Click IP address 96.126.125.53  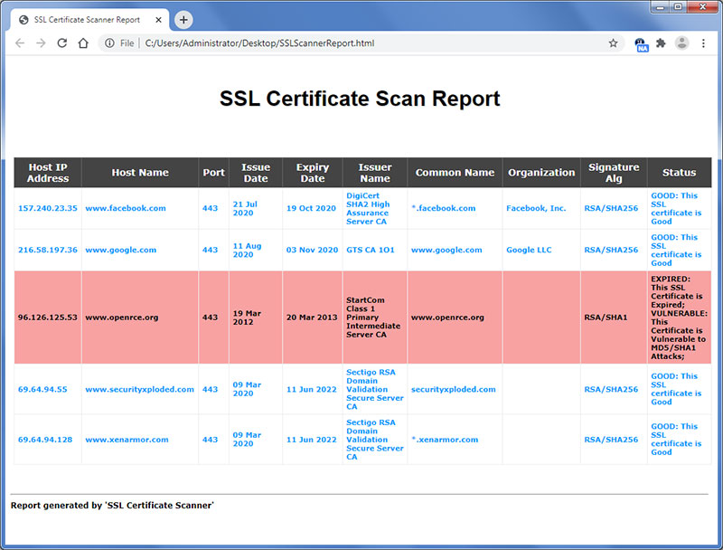point(48,318)
